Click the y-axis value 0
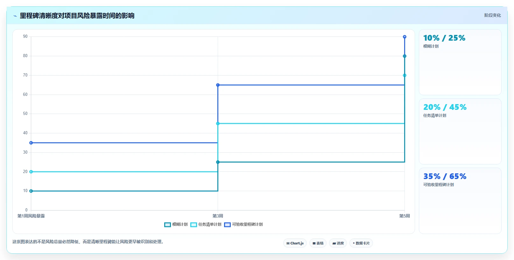 [x=26, y=210]
